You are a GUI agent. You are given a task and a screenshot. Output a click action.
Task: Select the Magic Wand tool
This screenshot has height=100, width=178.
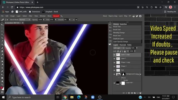2,34
